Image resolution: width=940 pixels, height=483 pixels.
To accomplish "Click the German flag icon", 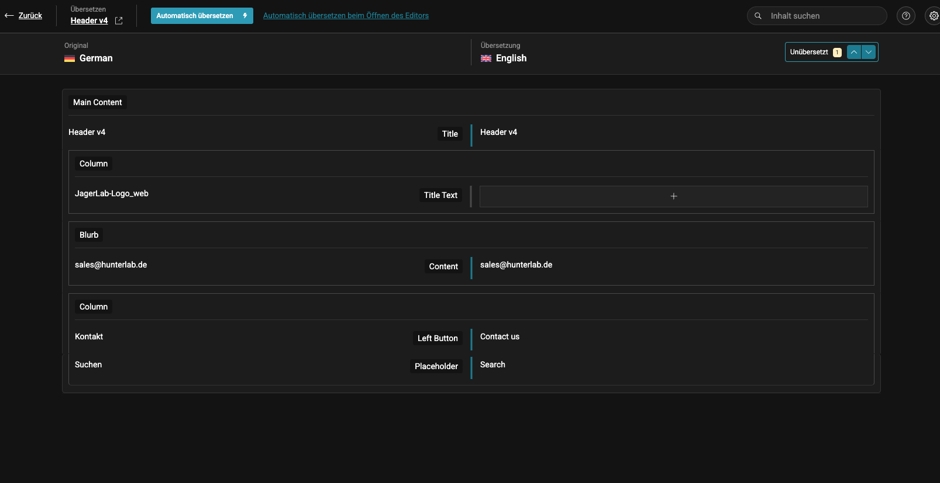I will (x=70, y=58).
